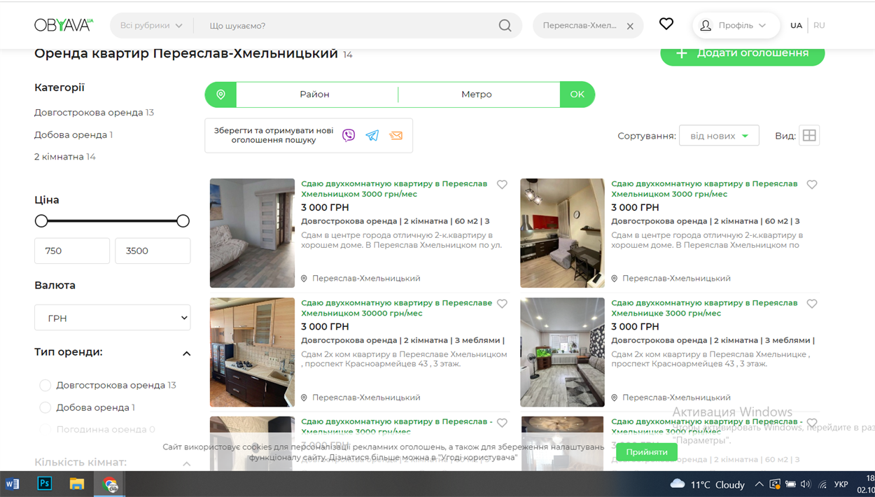The width and height of the screenshot is (875, 497).
Task: Switch to the Район tab
Action: 314,94
